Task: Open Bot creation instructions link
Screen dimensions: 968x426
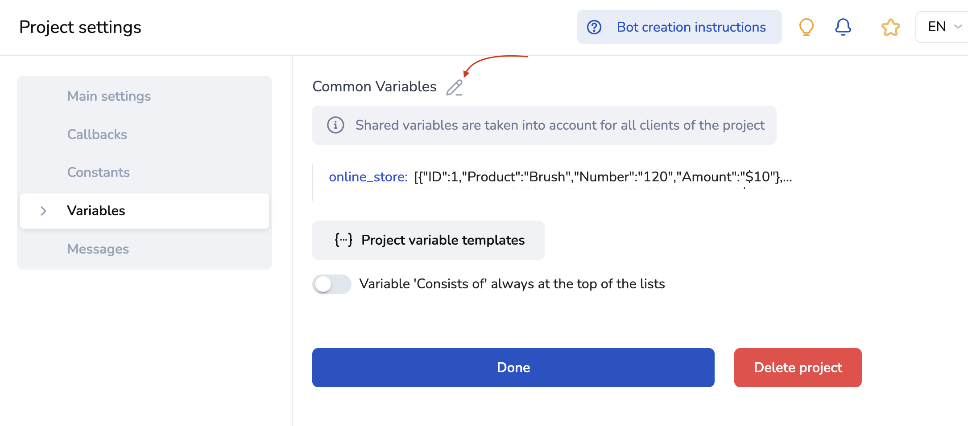Action: coord(691,27)
